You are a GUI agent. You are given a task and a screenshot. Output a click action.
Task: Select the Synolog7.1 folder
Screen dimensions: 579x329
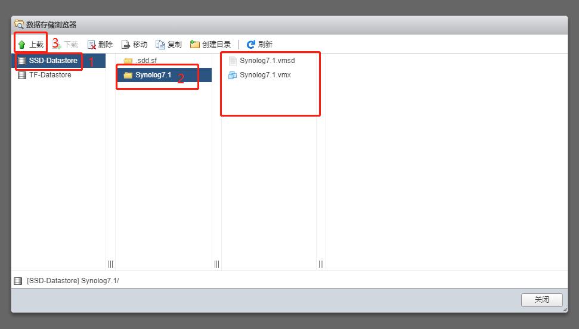163,75
